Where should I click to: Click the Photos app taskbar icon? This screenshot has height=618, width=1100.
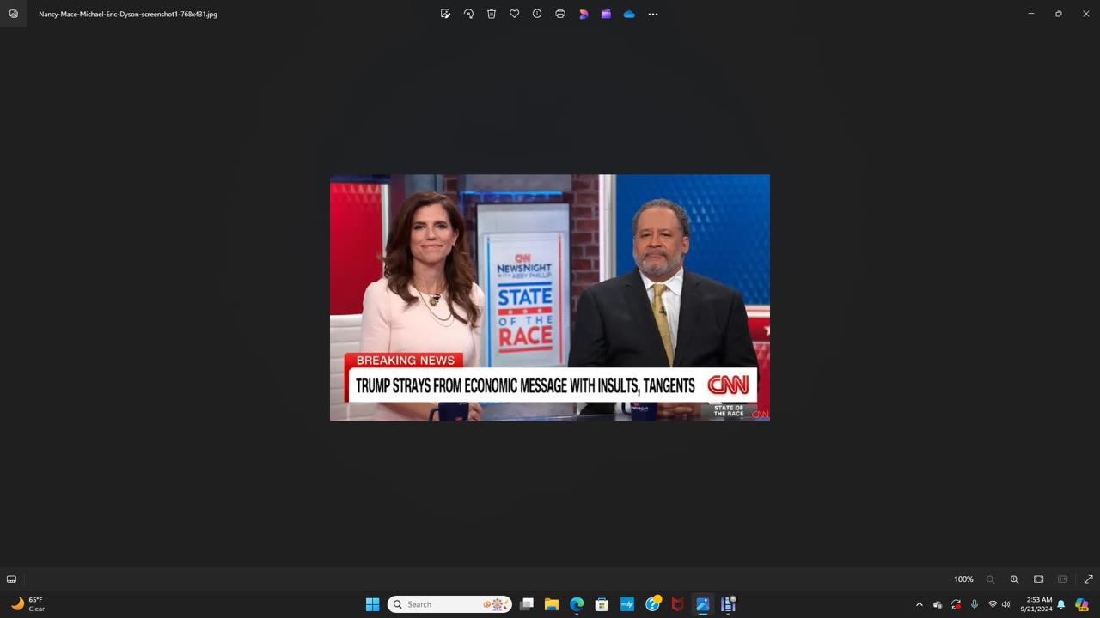703,604
